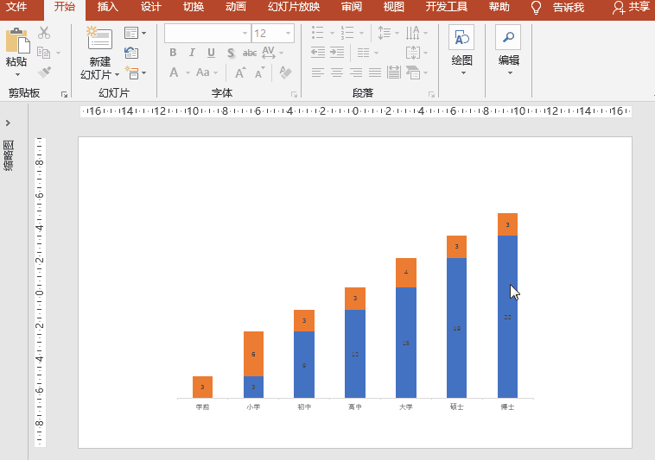This screenshot has height=460, width=655.
Task: Click the text shadow S icon
Action: [231, 53]
